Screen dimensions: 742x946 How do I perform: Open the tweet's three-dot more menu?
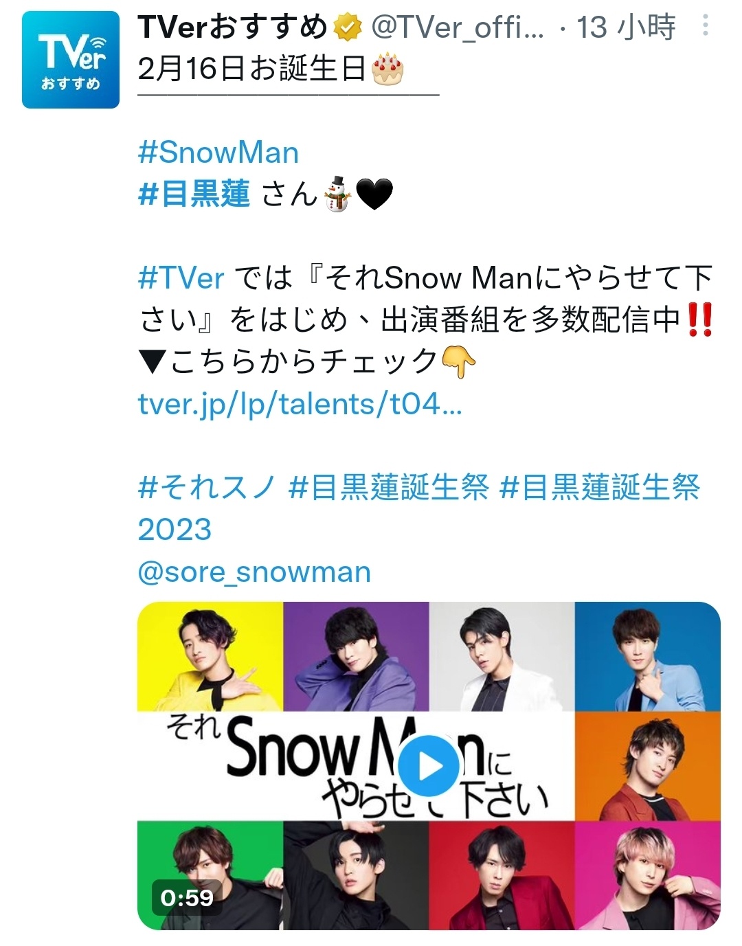pos(705,27)
